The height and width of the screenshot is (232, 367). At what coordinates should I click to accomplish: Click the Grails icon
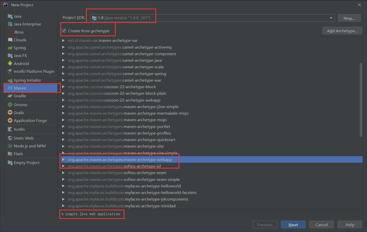point(10,113)
